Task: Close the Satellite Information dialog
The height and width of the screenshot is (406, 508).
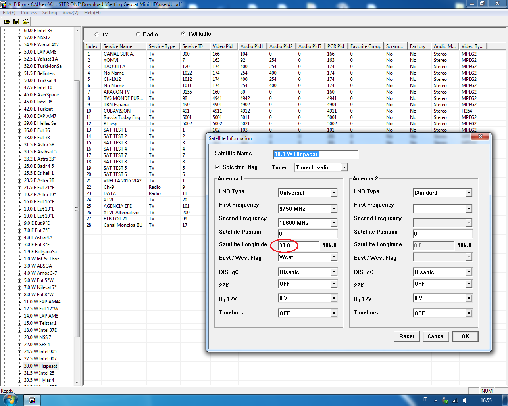Action: point(480,136)
